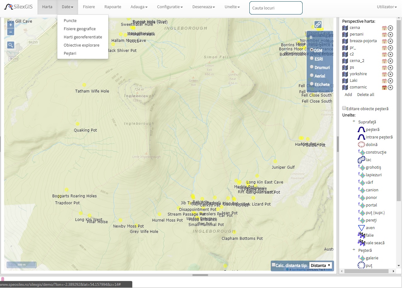Click the map zoom in plus button
Viewport: 403px width, 288px height.
click(x=11, y=25)
